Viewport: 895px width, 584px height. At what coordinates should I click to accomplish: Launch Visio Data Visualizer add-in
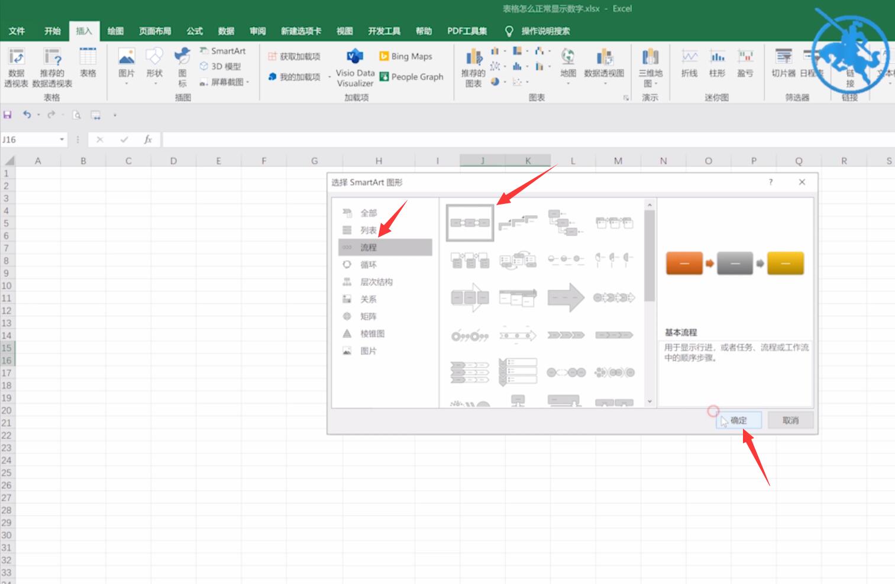pyautogui.click(x=355, y=67)
